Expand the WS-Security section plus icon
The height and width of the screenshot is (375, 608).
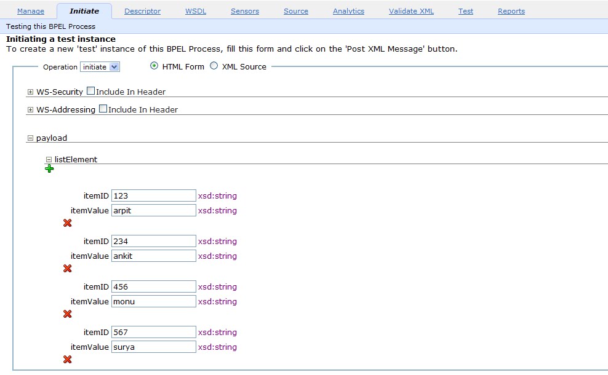[x=30, y=92]
